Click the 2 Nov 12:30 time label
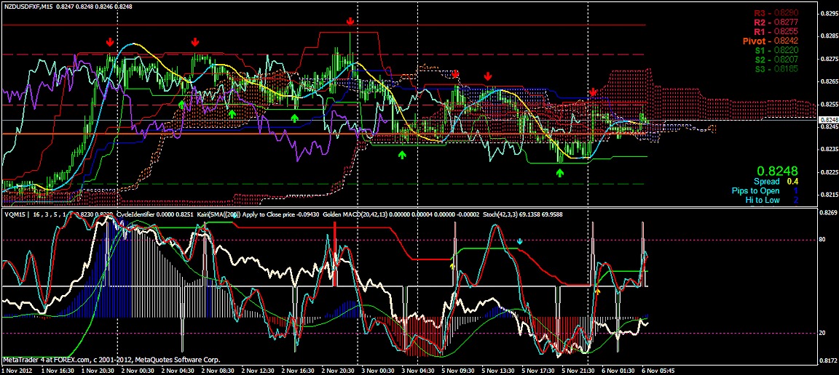The image size is (839, 375). tap(259, 370)
